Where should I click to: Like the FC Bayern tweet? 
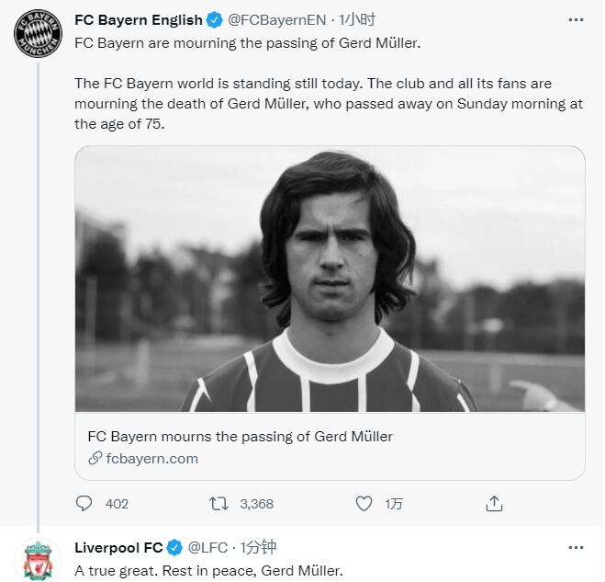[x=364, y=504]
